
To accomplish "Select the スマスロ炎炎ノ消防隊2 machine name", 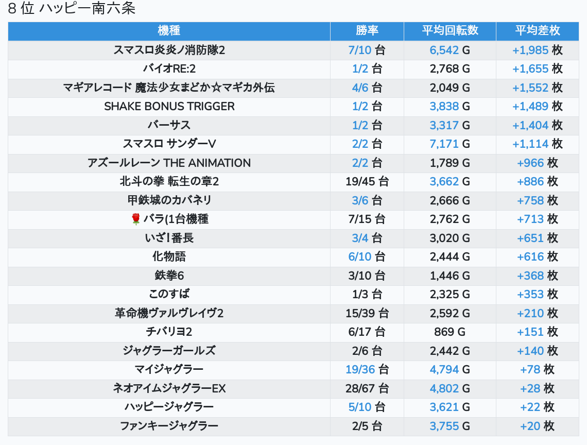I will click(x=169, y=50).
